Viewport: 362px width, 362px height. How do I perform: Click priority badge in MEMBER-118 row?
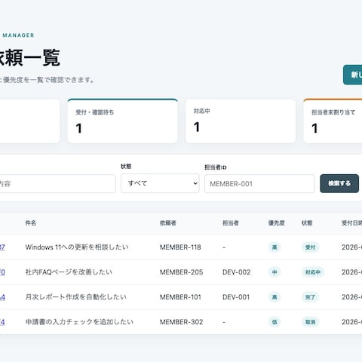click(x=275, y=247)
